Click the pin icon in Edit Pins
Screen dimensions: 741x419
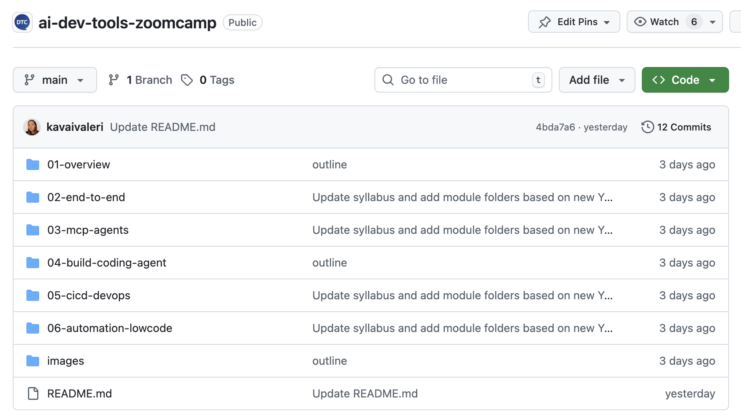544,22
